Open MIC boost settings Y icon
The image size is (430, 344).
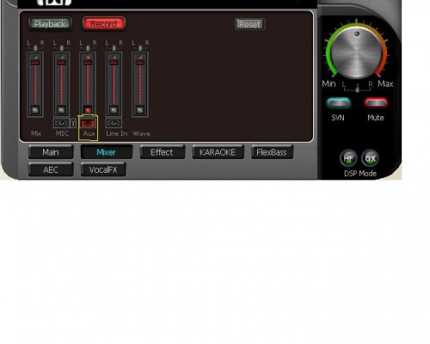click(x=73, y=123)
